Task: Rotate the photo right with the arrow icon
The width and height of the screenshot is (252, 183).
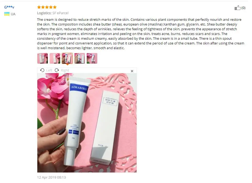Action: pos(57,70)
